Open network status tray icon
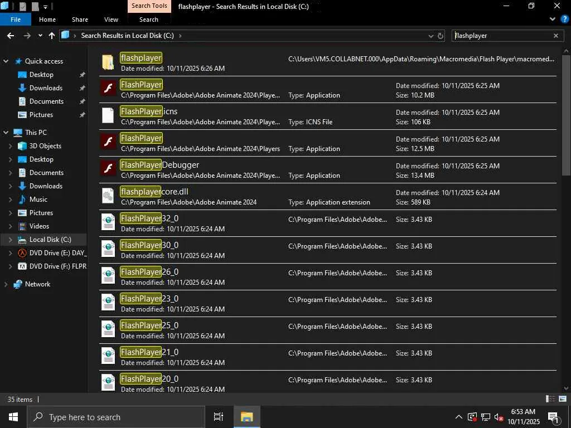The width and height of the screenshot is (571, 428). (486, 417)
